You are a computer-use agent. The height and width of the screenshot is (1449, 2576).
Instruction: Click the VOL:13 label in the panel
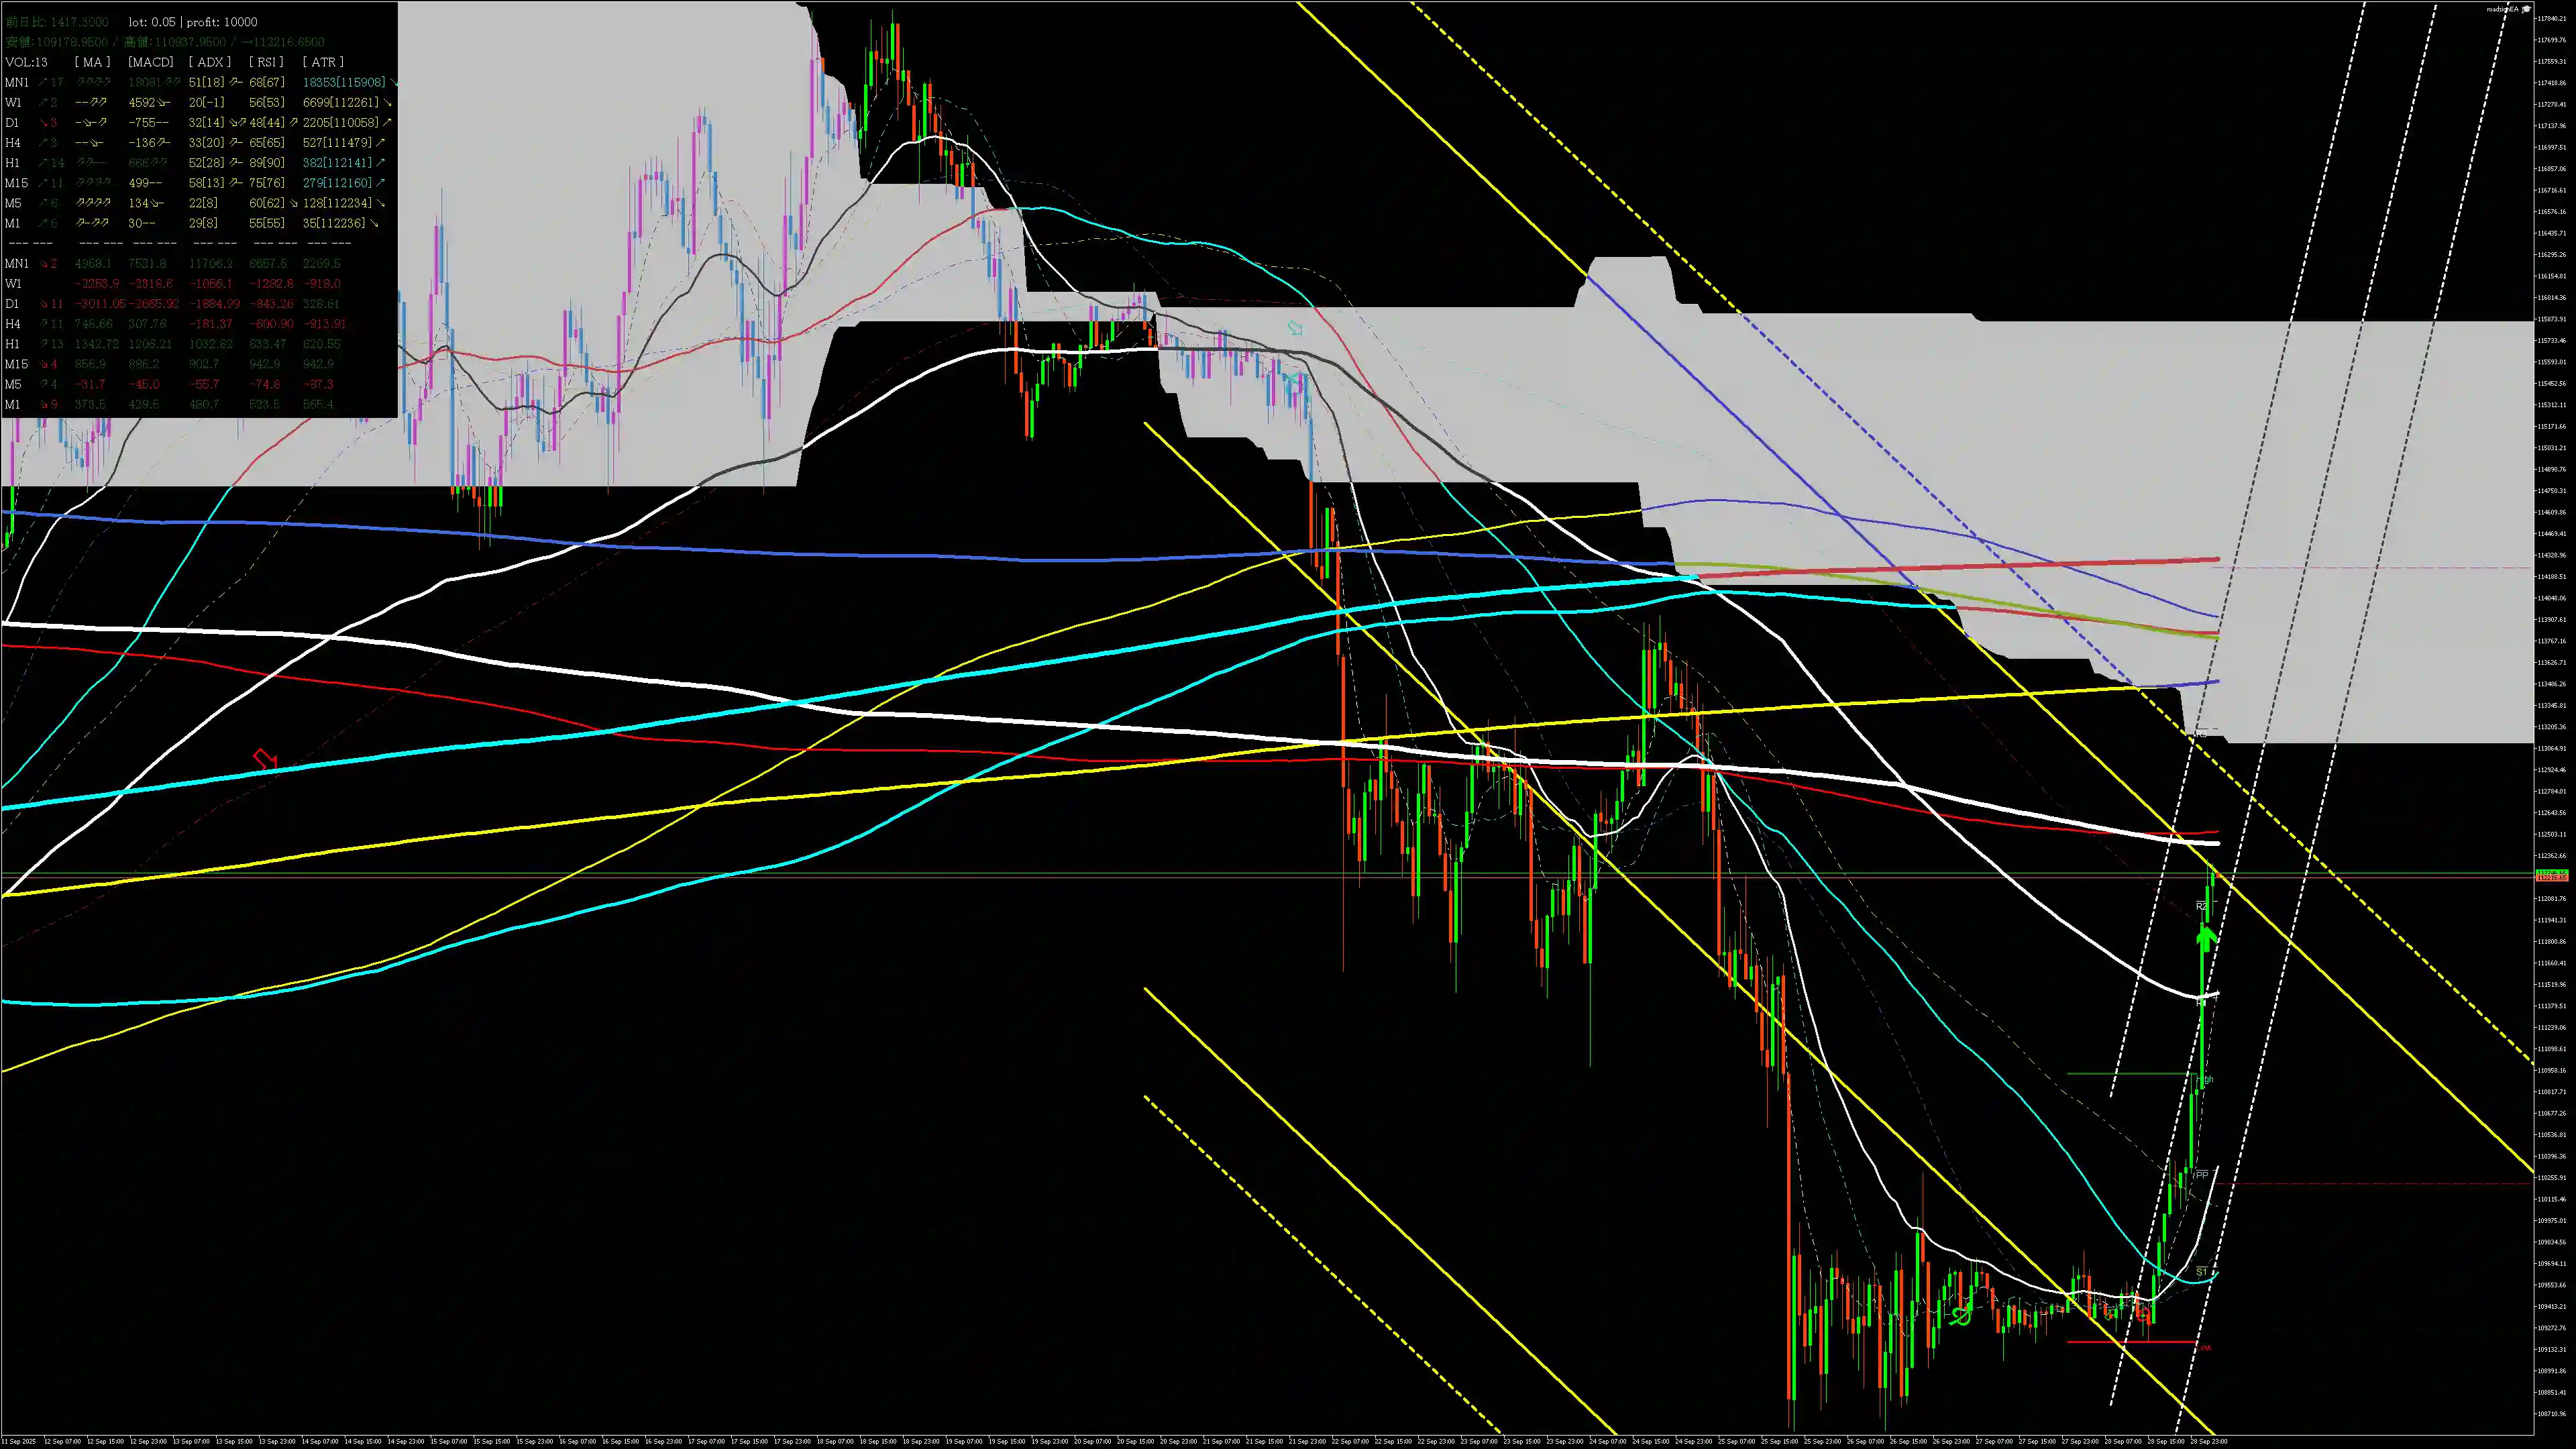(x=26, y=62)
